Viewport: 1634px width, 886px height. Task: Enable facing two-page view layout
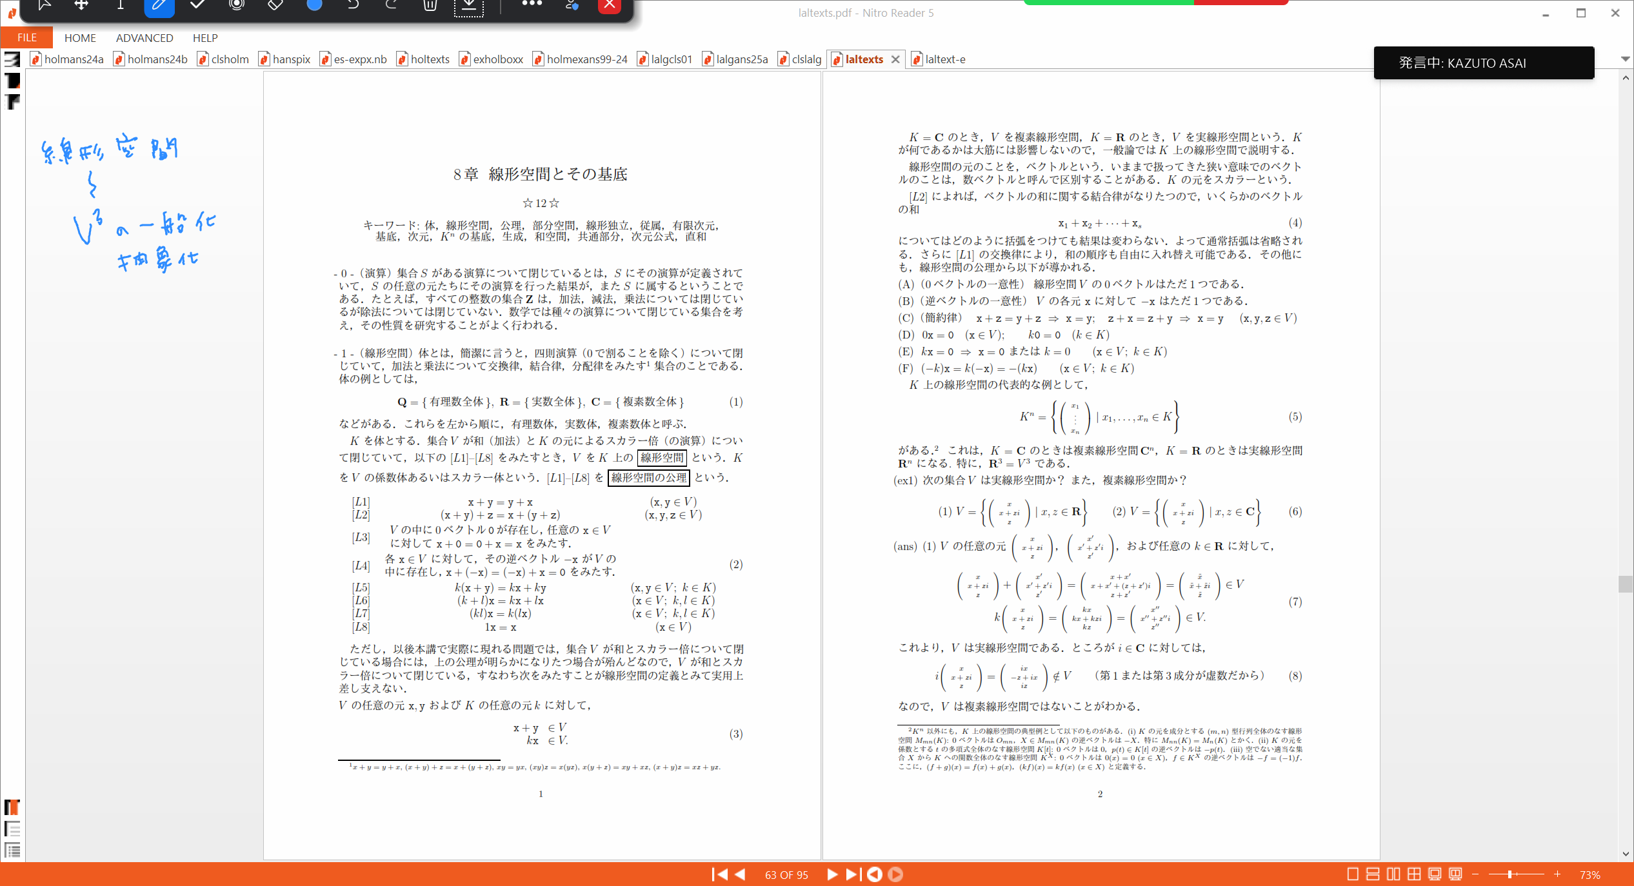coord(1393,874)
